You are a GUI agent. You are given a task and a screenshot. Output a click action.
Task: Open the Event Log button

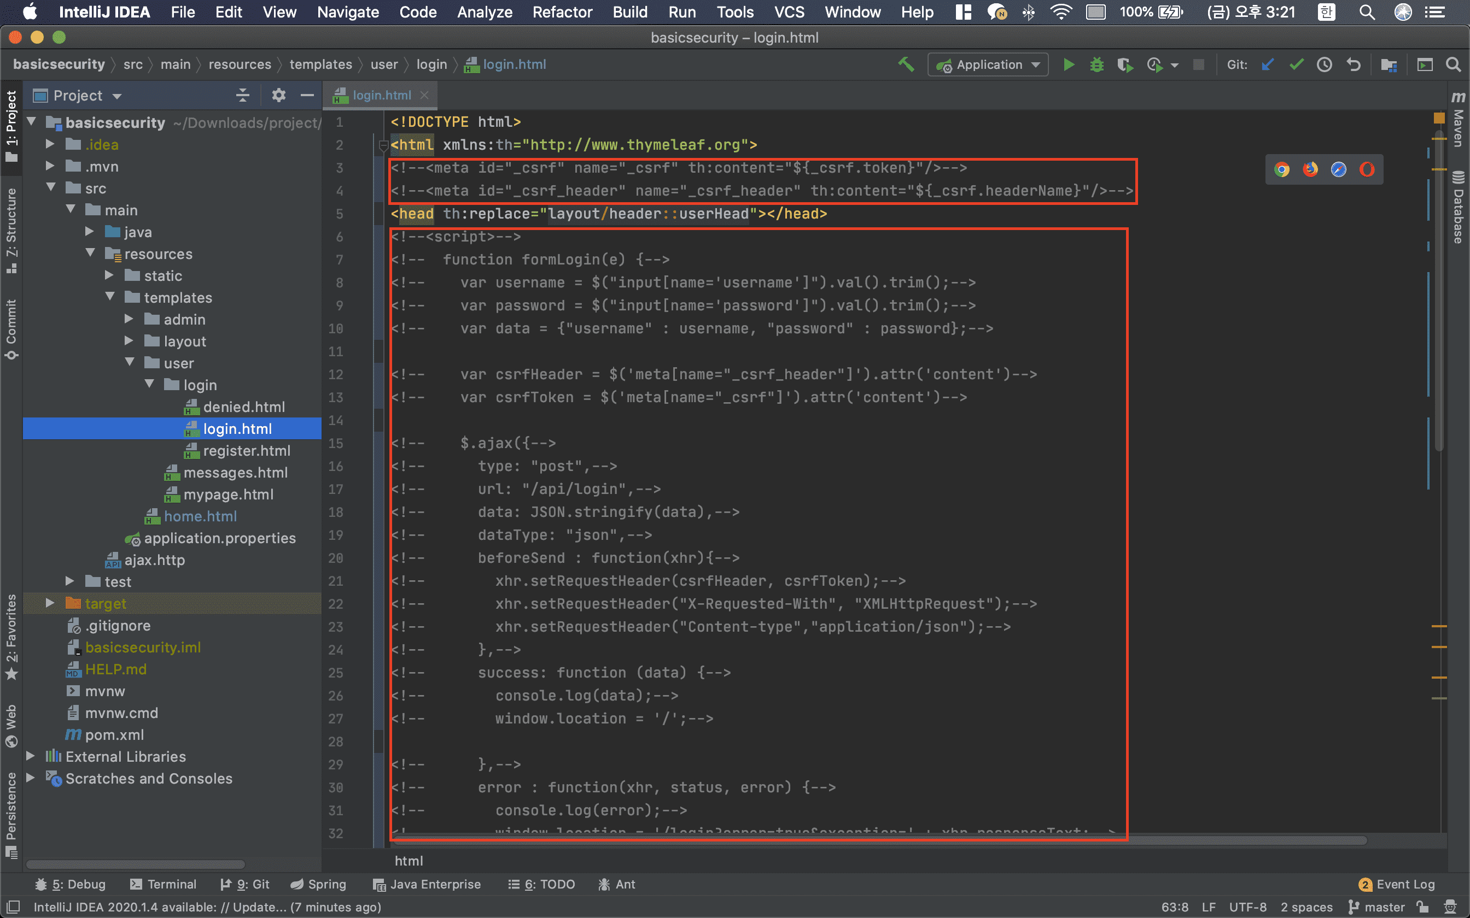[x=1397, y=884]
